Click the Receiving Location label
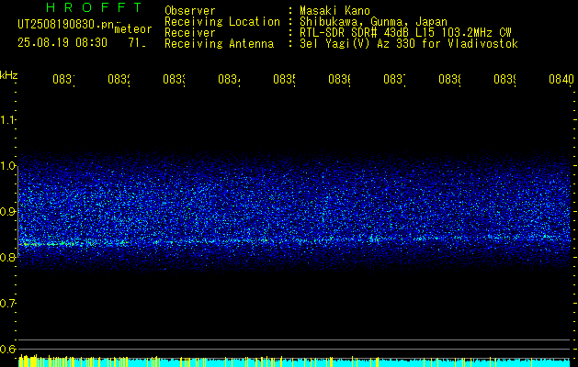The height and width of the screenshot is (367, 578). point(222,22)
